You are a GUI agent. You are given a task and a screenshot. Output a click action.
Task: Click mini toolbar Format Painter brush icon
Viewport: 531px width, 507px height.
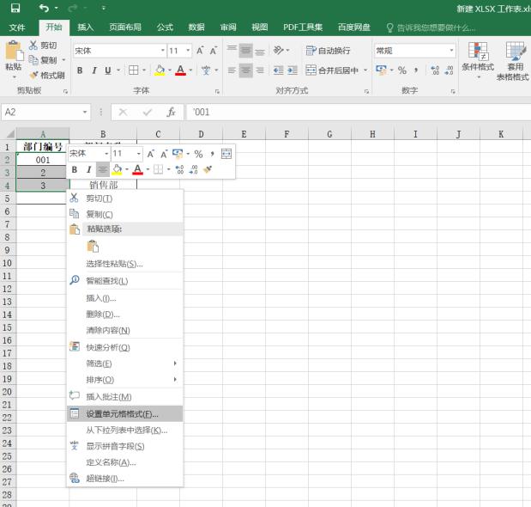(x=208, y=169)
